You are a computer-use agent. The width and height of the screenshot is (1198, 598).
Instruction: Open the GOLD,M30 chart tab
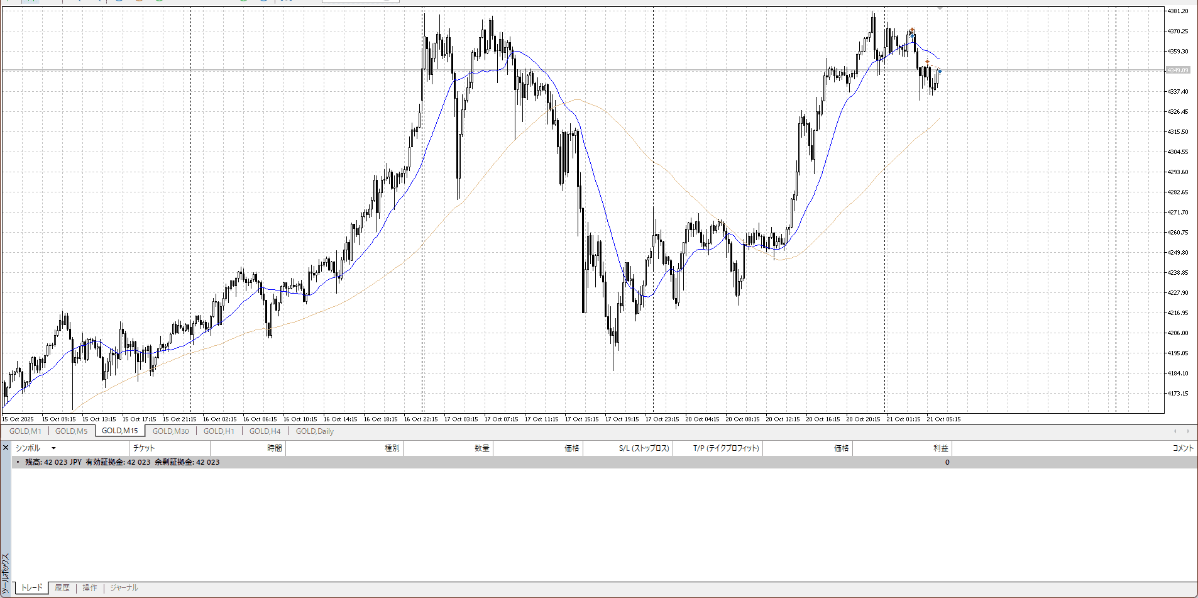(x=170, y=431)
